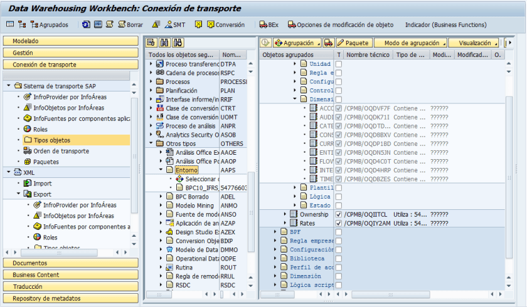Click the BEx transport truck icon

263,24
